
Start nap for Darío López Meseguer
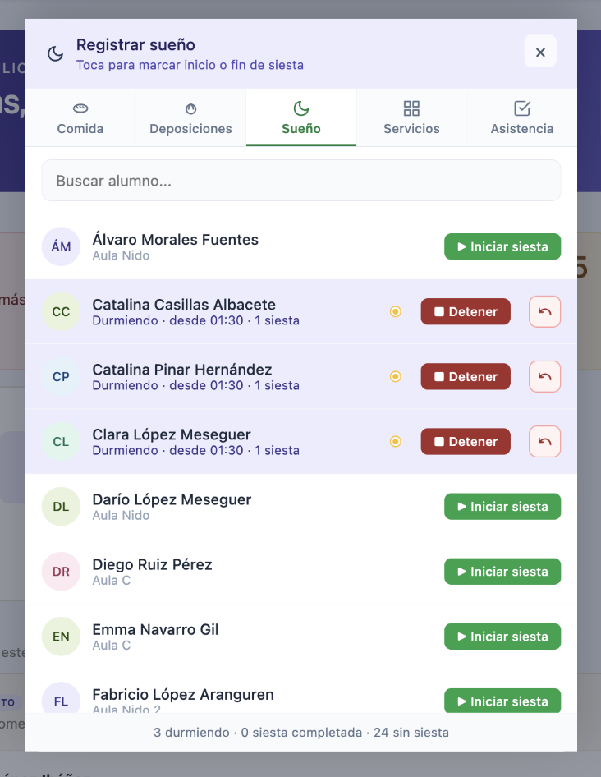click(502, 507)
